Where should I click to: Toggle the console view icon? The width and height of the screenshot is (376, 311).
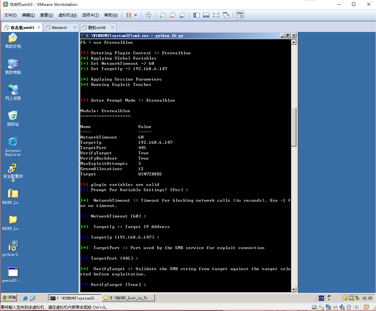point(240,15)
